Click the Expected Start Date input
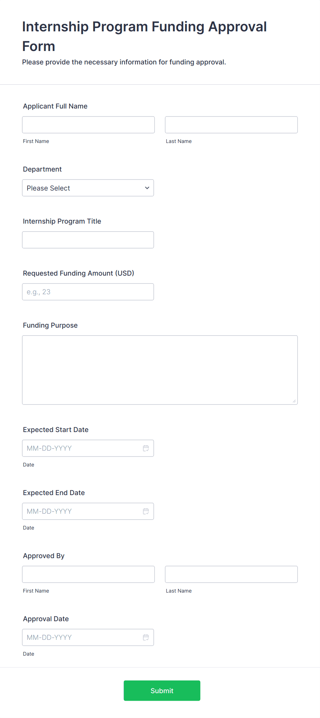This screenshot has height=718, width=320. (x=81, y=448)
